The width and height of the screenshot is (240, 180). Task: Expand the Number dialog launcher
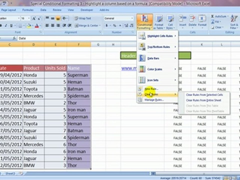132,32
